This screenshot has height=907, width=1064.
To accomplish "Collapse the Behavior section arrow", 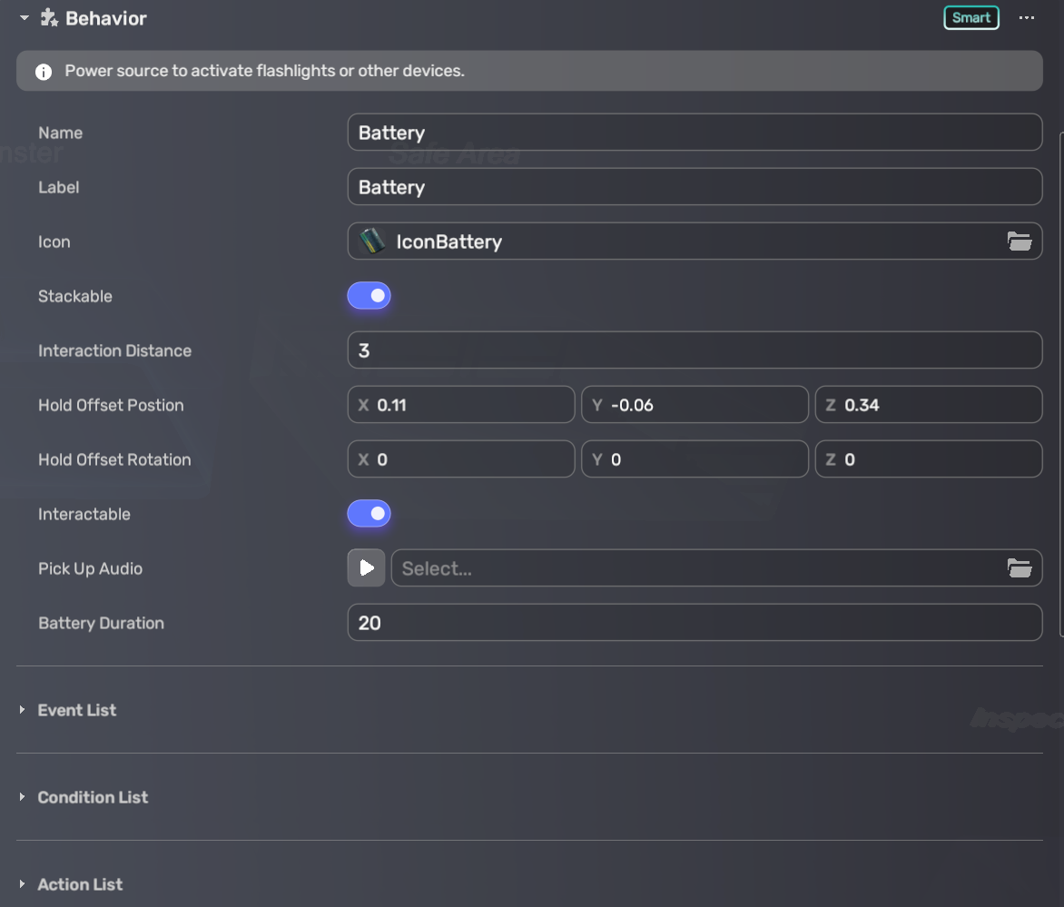I will pos(25,18).
